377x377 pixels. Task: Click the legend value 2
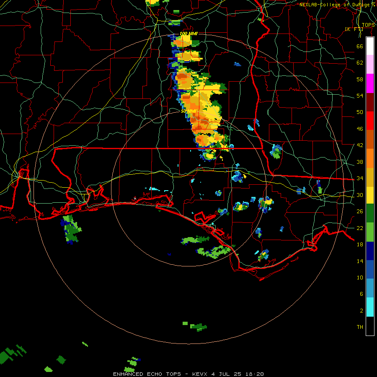pyautogui.click(x=361, y=311)
